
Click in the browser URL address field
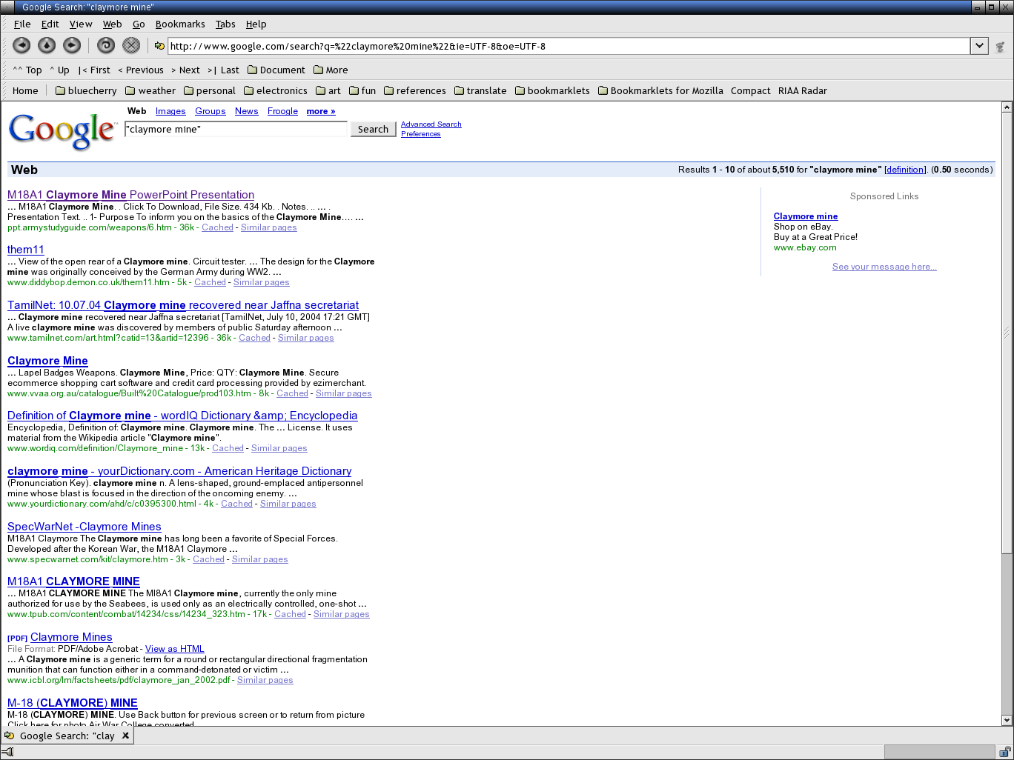[569, 46]
